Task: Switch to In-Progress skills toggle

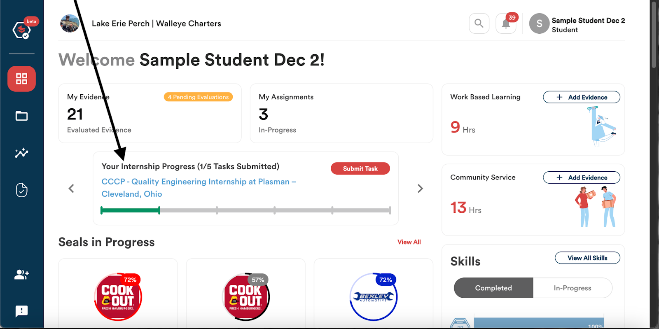Action: [573, 288]
